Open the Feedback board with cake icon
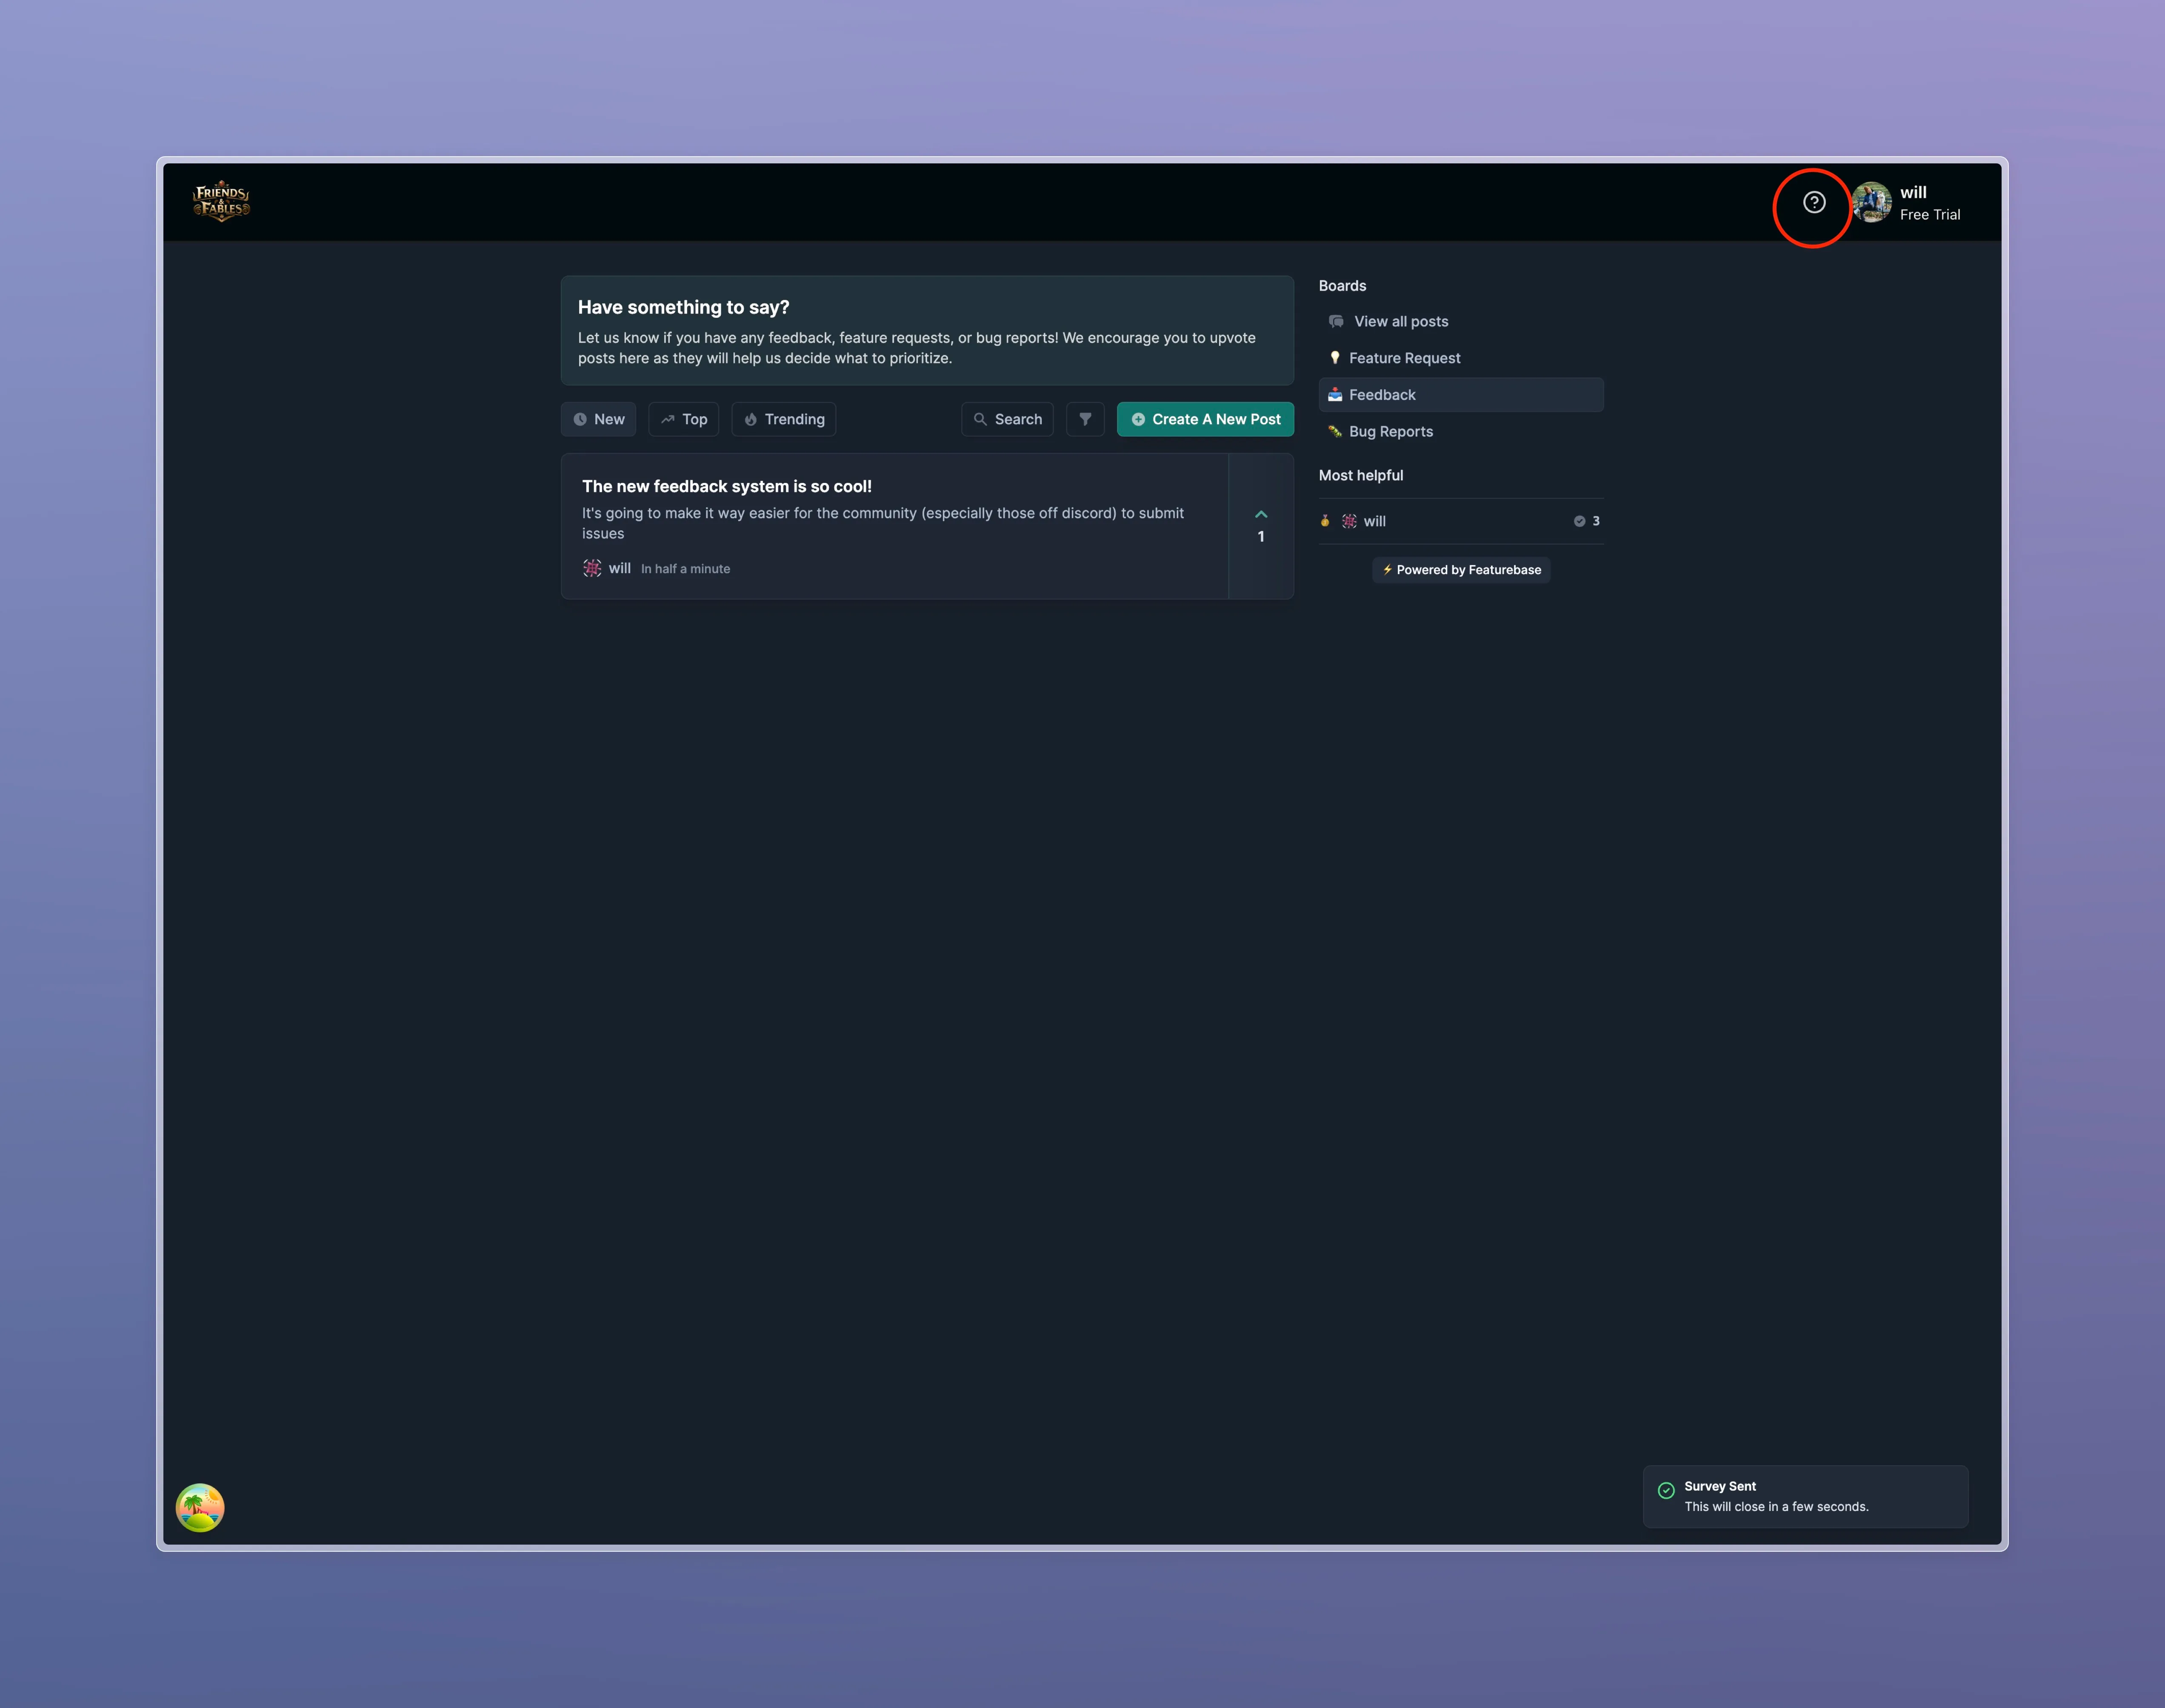The width and height of the screenshot is (2165, 1708). click(x=1382, y=394)
